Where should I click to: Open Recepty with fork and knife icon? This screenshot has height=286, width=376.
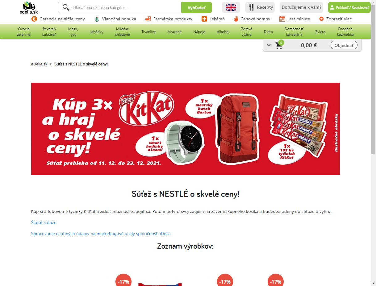point(260,7)
